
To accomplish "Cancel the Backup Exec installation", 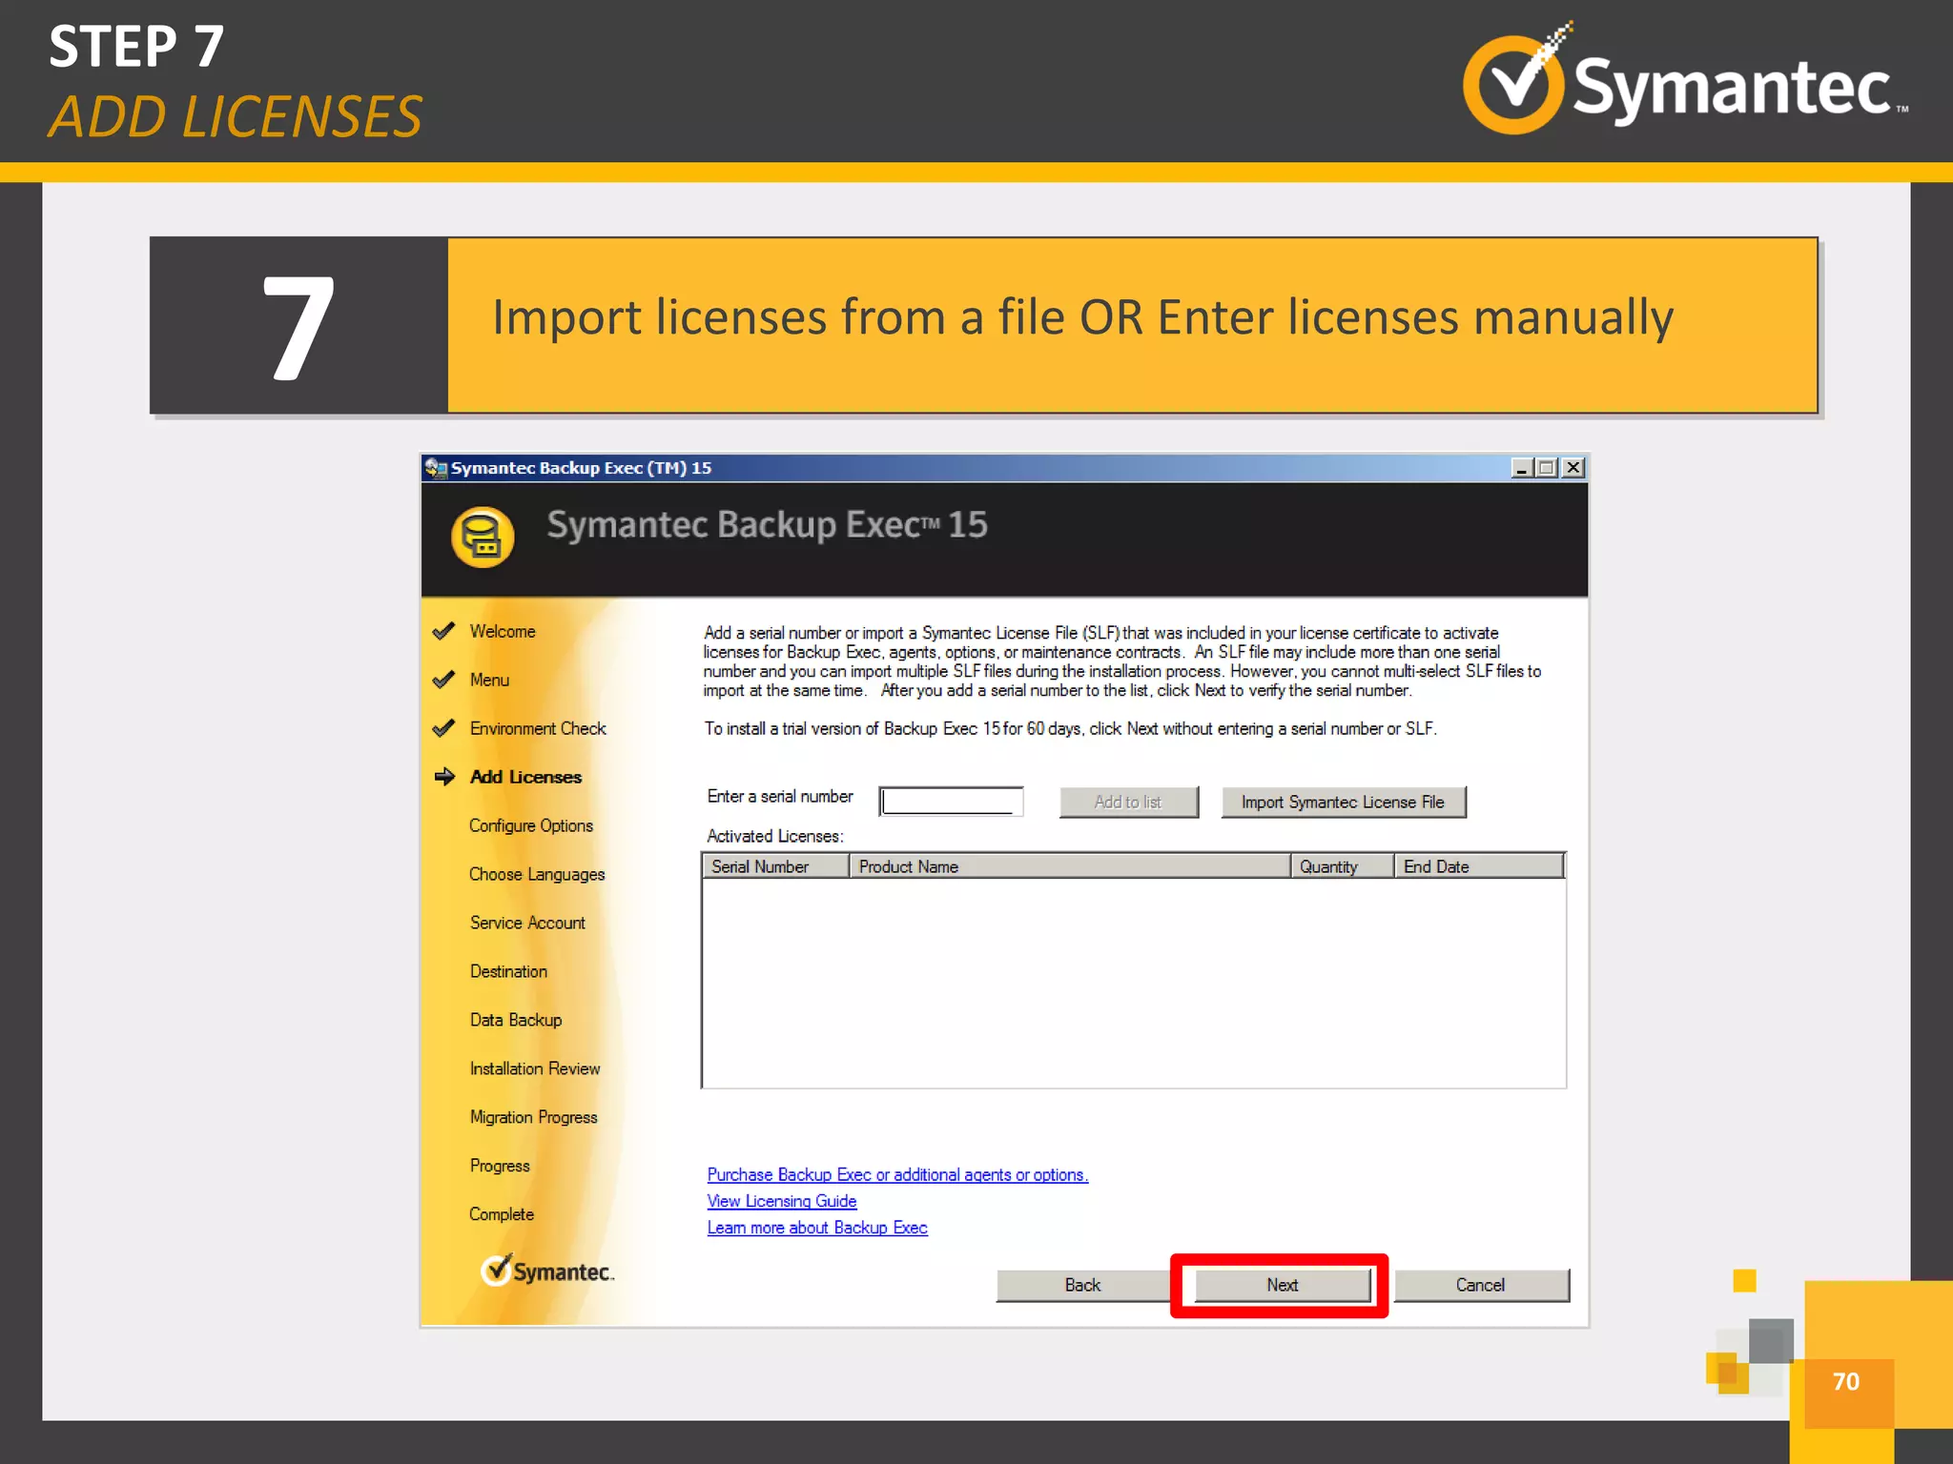I will coord(1480,1285).
